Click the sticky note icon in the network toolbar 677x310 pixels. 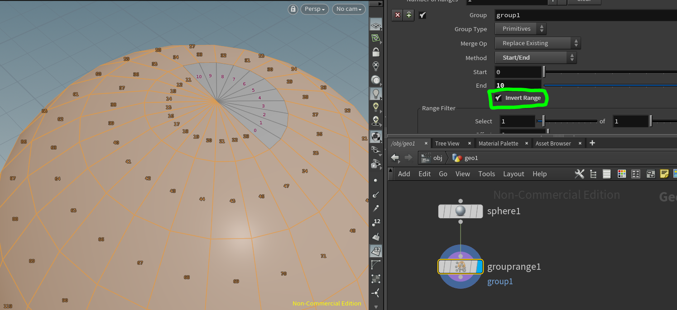click(665, 174)
